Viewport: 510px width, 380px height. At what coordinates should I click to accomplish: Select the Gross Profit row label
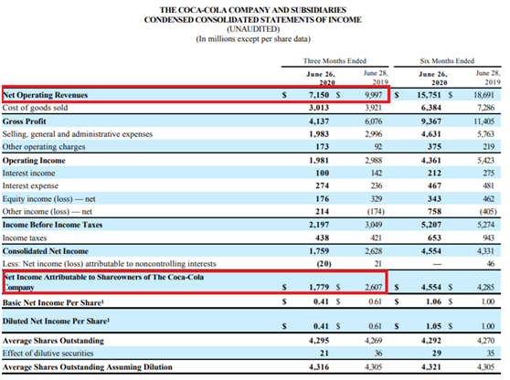(25, 121)
